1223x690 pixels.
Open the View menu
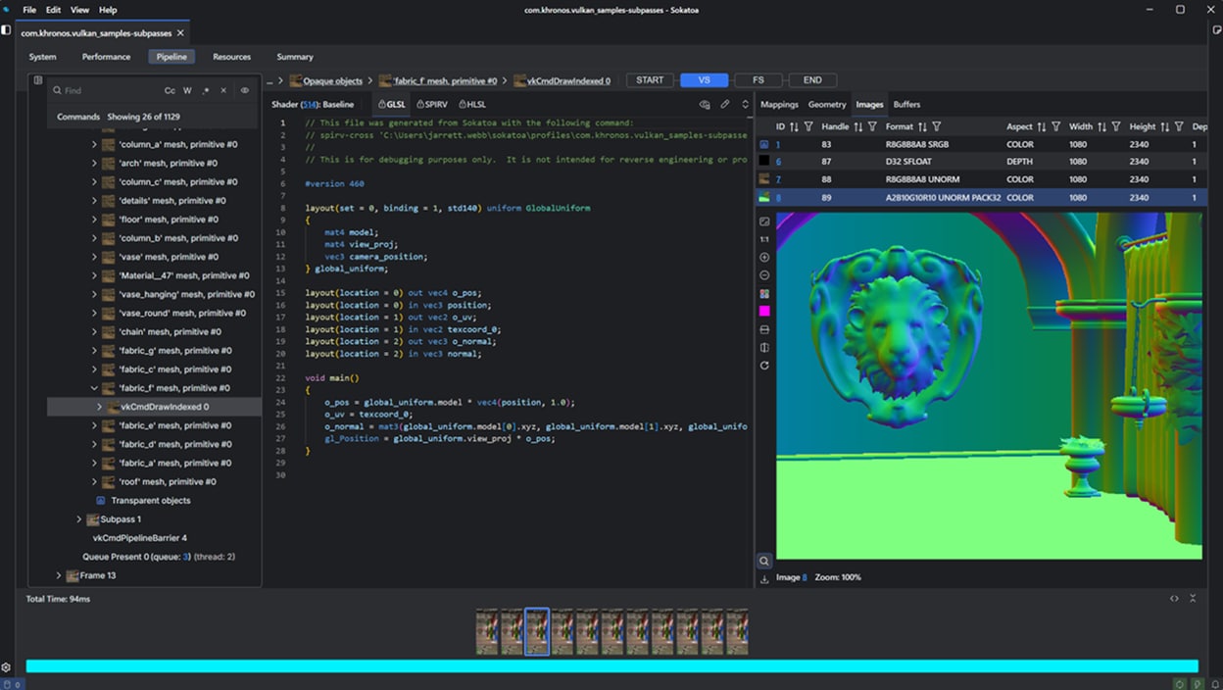click(x=78, y=10)
